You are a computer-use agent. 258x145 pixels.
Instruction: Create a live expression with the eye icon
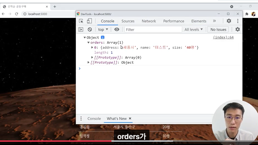pyautogui.click(x=117, y=29)
